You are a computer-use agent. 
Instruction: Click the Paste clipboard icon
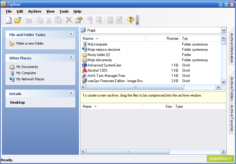(x=58, y=20)
